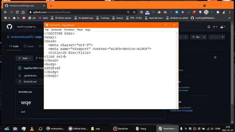Switch to Bandicam on the taskbar
The height and width of the screenshot is (132, 235).
point(121,129)
